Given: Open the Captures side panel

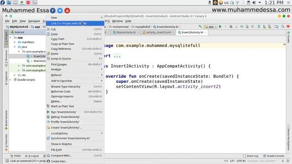Looking at the screenshot, I should pyautogui.click(x=6, y=78).
